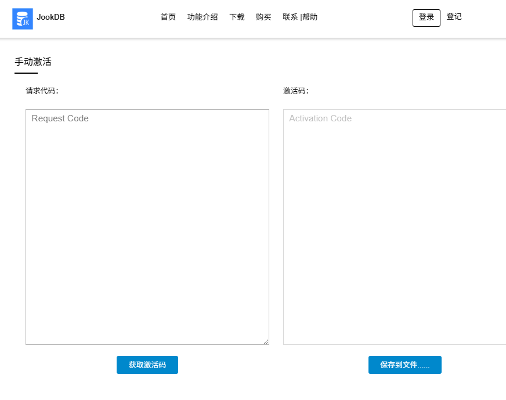This screenshot has height=400, width=506.
Task: Open the 联系 contact link
Action: pyautogui.click(x=290, y=17)
